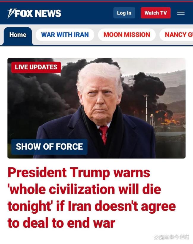Click the burning refinery area of the photo
The height and width of the screenshot is (244, 193).
click(167, 118)
